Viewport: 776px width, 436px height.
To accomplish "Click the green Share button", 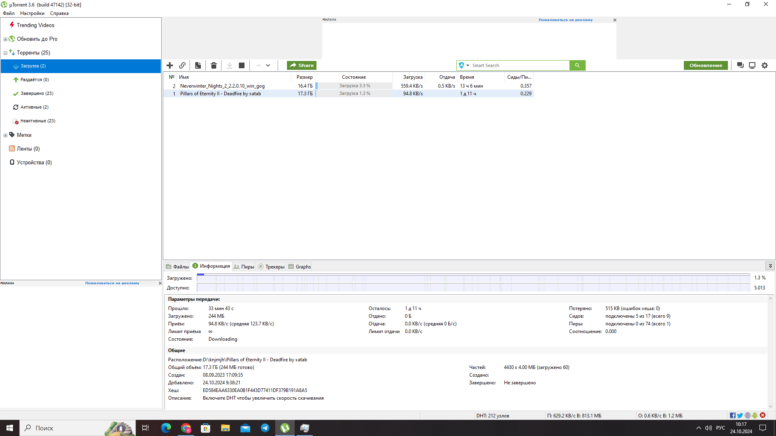I will (302, 65).
